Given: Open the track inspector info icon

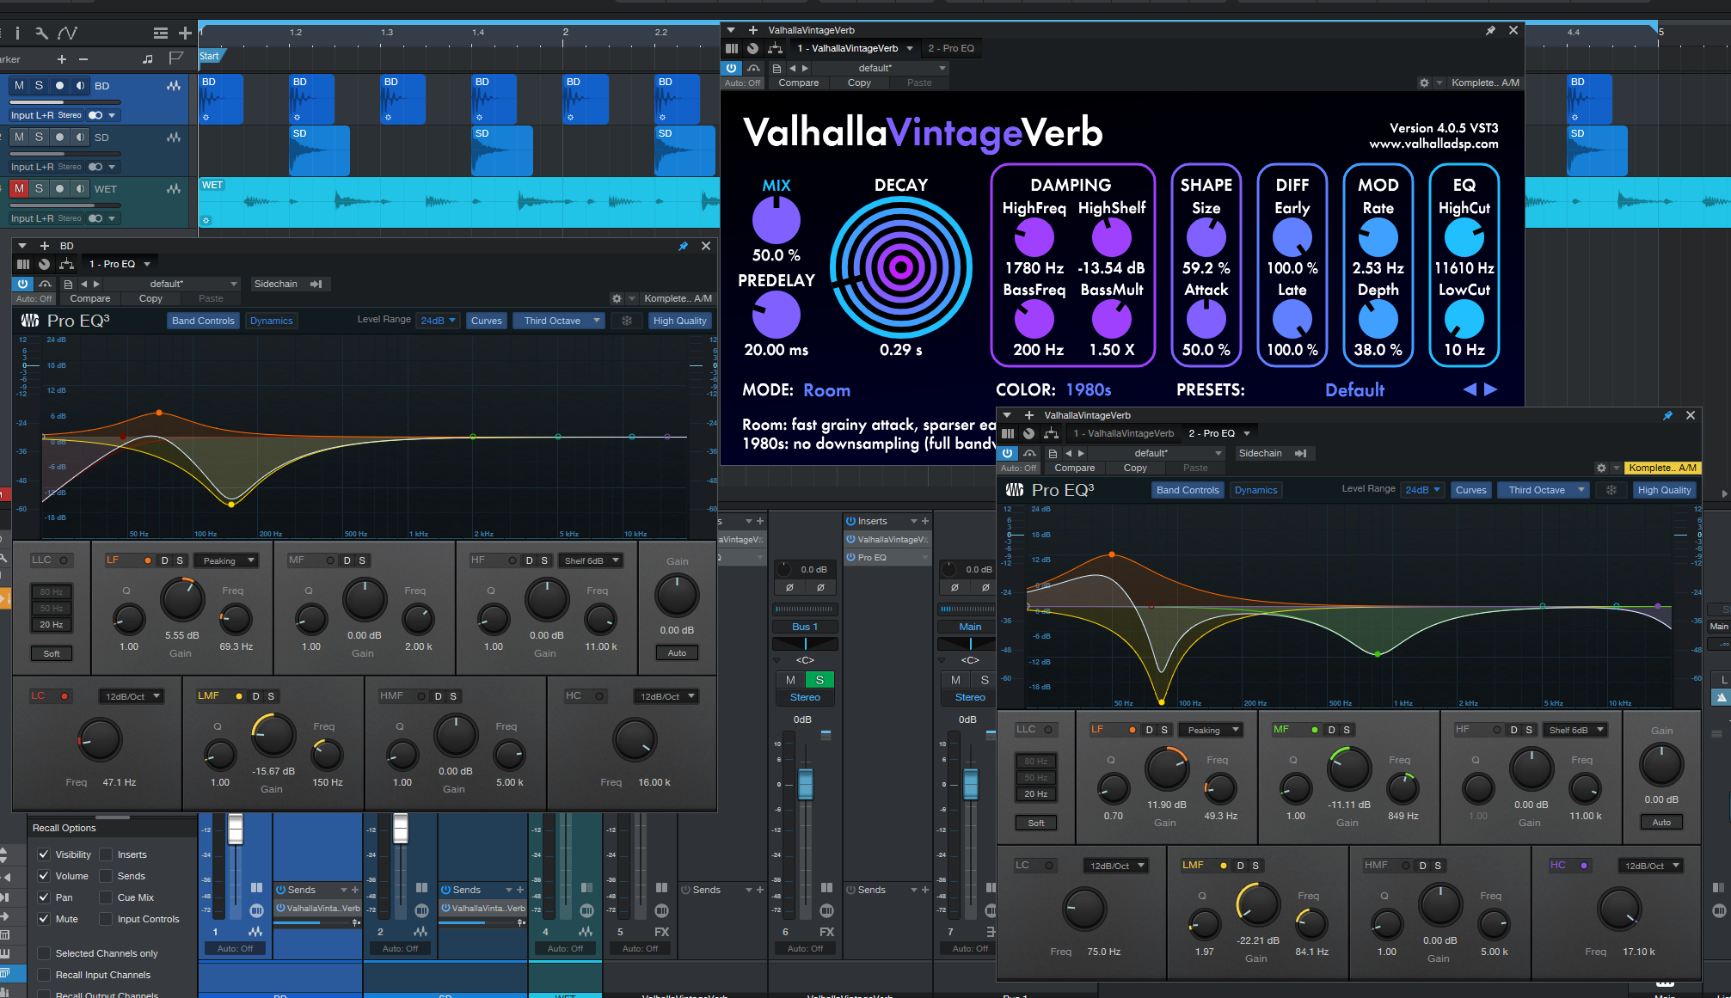Looking at the screenshot, I should pyautogui.click(x=18, y=34).
